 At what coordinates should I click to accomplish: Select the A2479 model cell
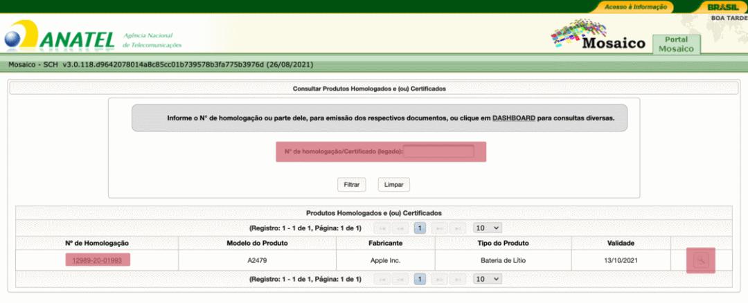(257, 261)
